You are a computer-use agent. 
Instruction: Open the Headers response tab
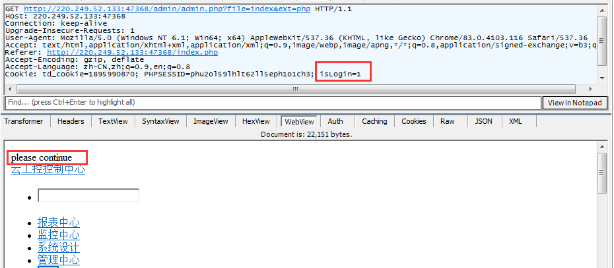(71, 121)
